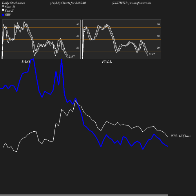The height and width of the screenshot is (196, 196).
Task: Click the 'Slow D' legend label
Action: click(10, 7)
